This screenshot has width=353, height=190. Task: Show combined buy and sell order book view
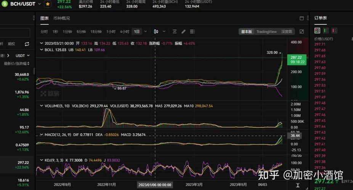317,30
